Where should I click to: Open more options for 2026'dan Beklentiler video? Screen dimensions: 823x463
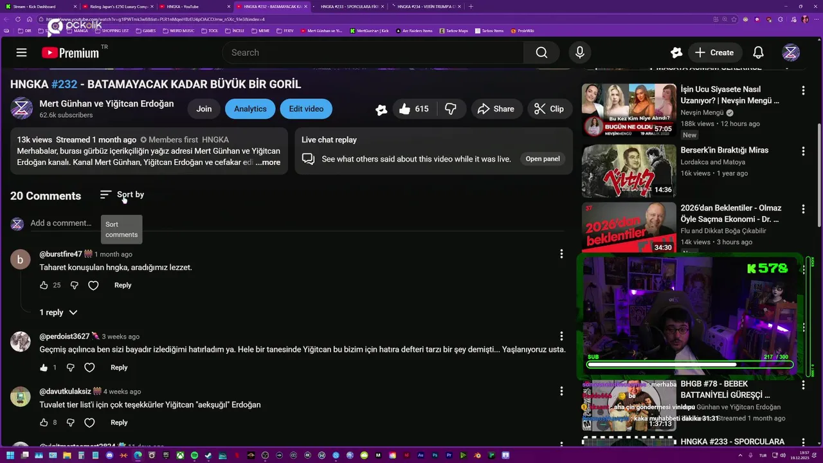pos(803,209)
